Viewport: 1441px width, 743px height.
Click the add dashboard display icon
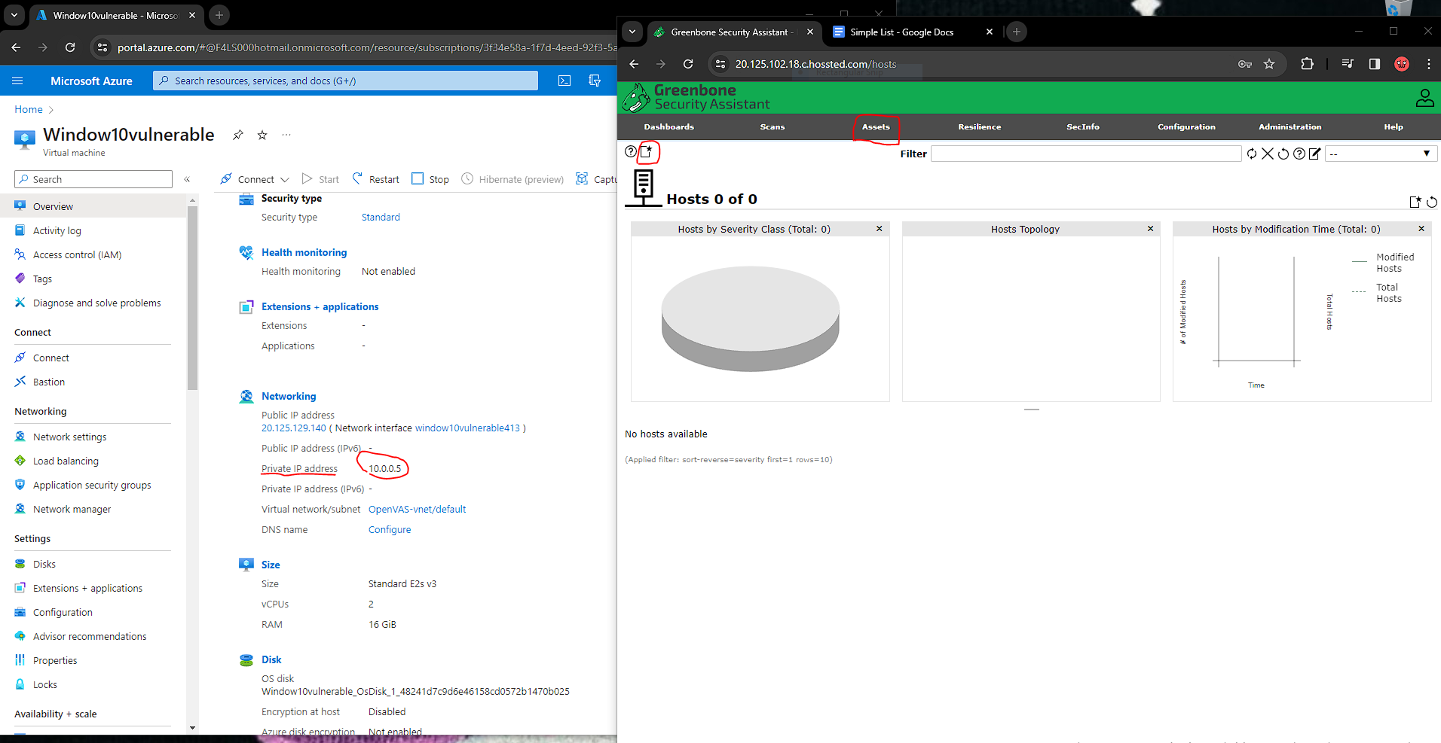coord(1415,202)
